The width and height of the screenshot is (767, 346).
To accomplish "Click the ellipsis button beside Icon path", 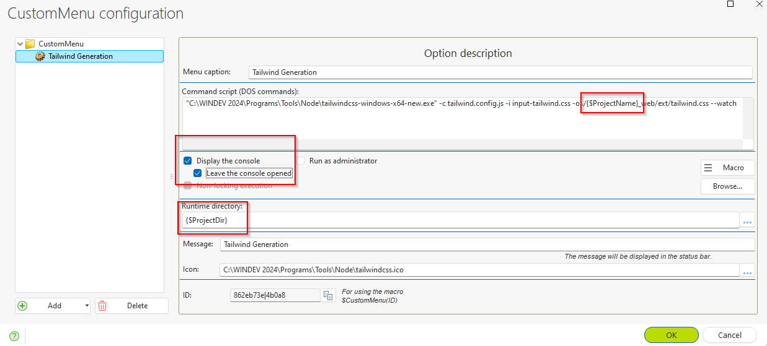I will pos(747,270).
